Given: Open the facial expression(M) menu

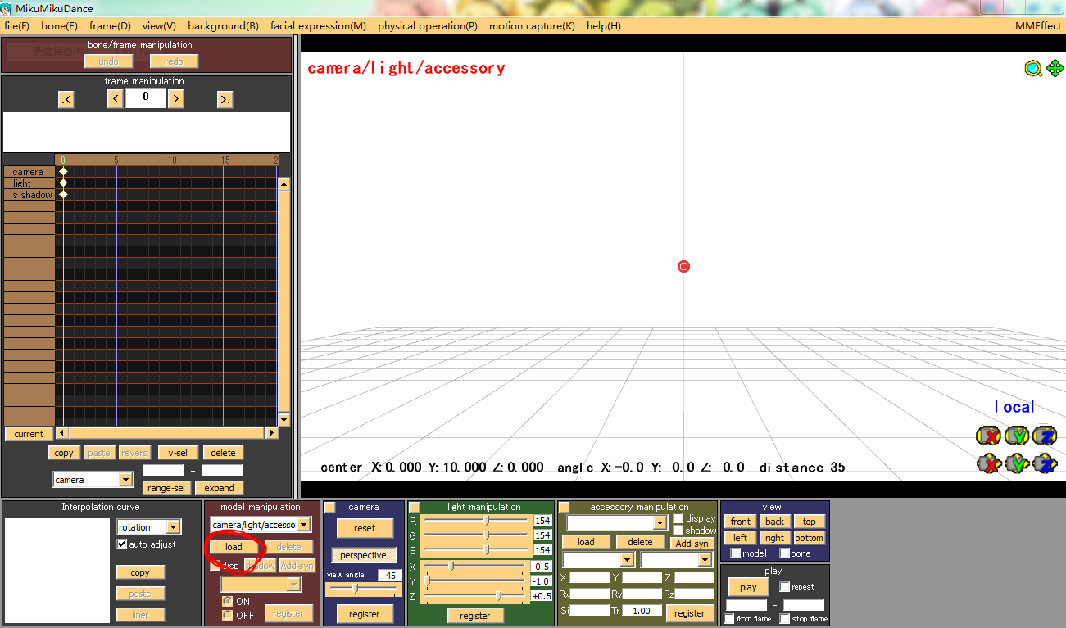Looking at the screenshot, I should pyautogui.click(x=318, y=26).
